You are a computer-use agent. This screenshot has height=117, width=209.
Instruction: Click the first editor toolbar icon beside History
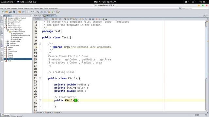pyautogui.click(x=53, y=19)
